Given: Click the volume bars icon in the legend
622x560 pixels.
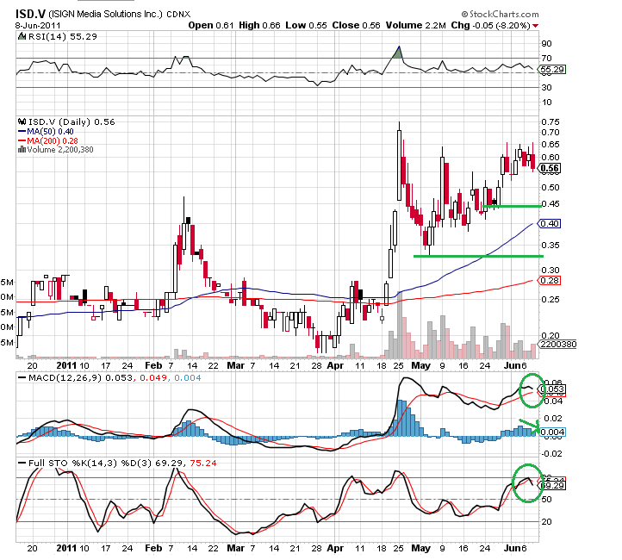Looking at the screenshot, I should click(x=22, y=150).
